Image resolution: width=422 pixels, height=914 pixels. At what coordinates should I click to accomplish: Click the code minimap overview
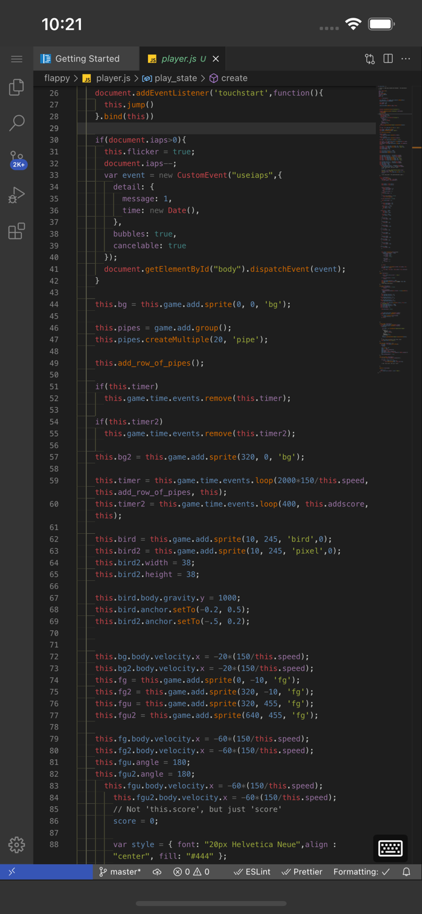coord(394,228)
